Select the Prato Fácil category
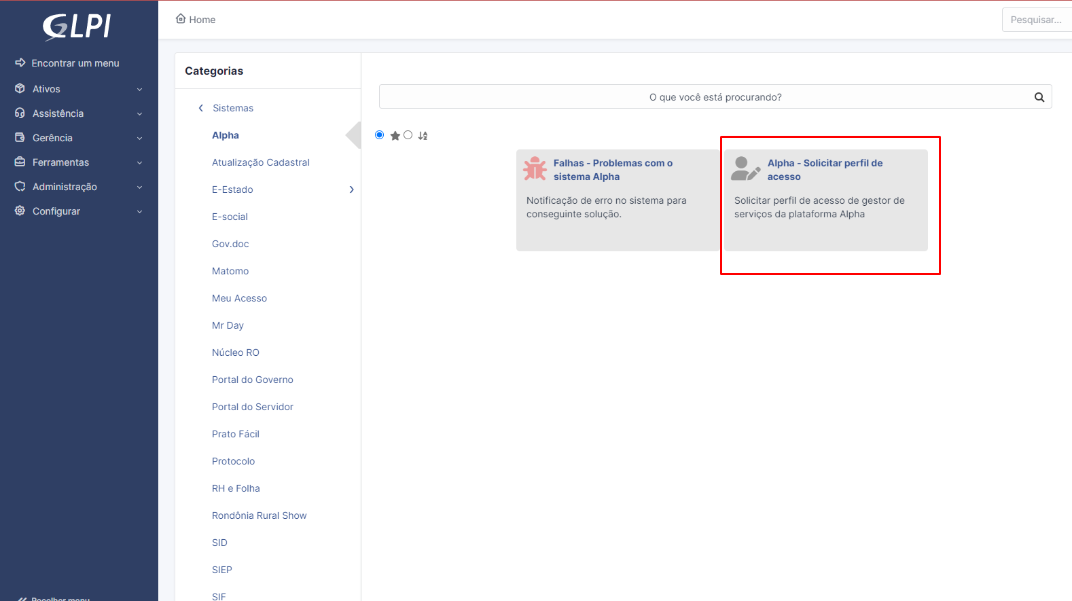The width and height of the screenshot is (1072, 601). pos(236,434)
